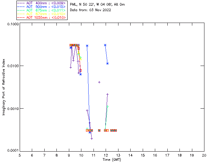Click the rightmost red square marker near 12.8 GMT

pos(116,131)
